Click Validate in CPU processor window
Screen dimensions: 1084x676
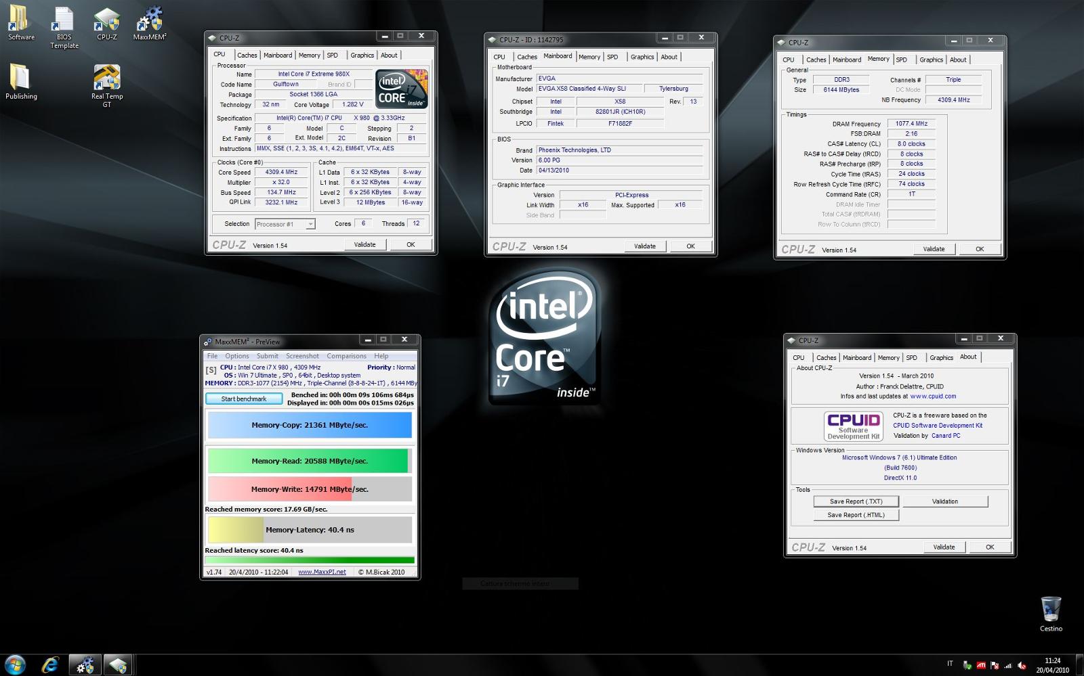(364, 244)
